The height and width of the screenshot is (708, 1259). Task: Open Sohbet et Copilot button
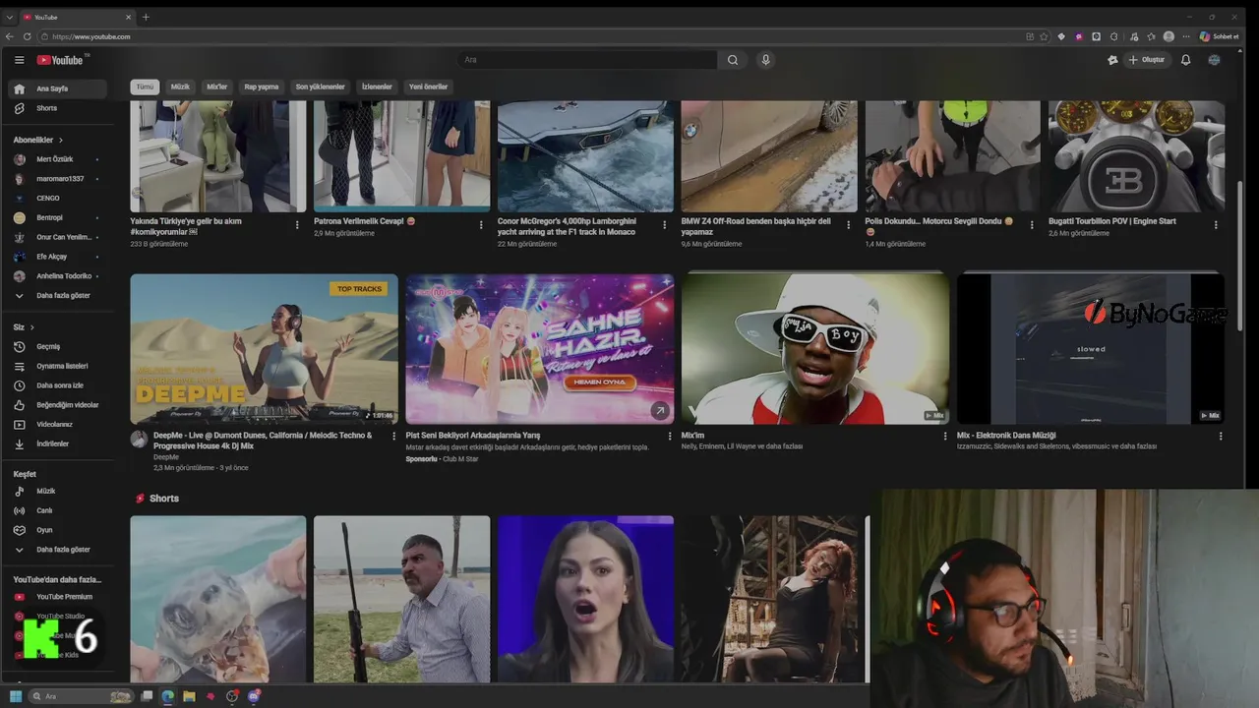(1219, 36)
